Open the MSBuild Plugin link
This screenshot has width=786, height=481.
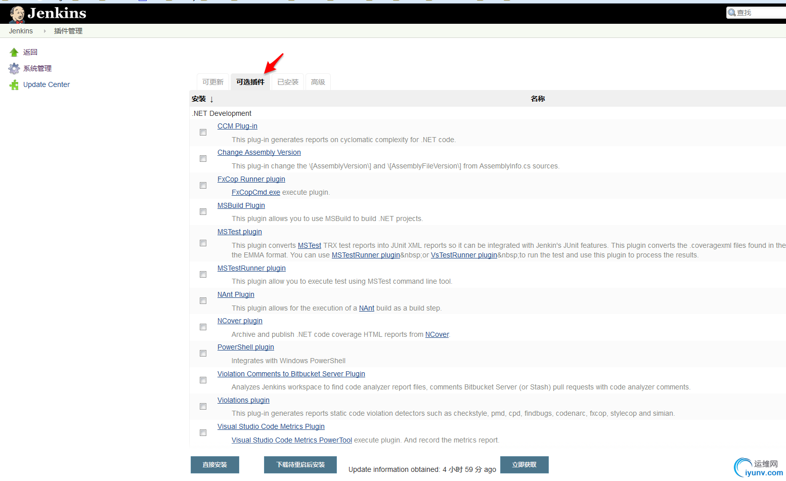241,206
